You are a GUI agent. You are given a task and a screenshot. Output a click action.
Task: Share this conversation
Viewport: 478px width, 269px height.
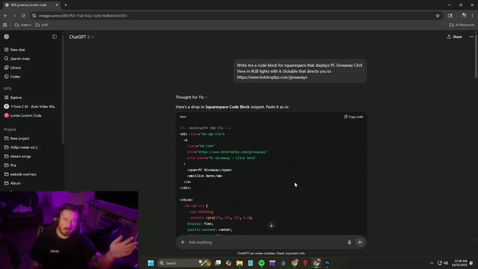pyautogui.click(x=454, y=37)
